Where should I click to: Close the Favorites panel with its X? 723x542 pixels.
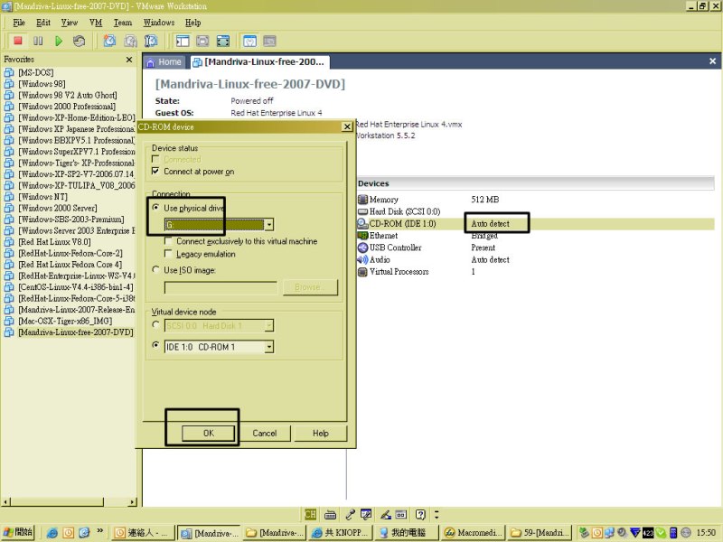point(129,60)
